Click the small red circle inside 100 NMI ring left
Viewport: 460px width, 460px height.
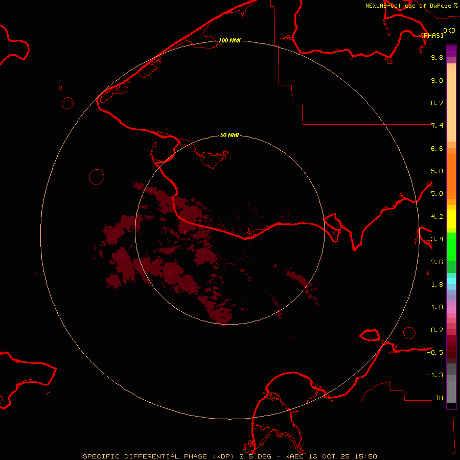pyautogui.click(x=97, y=177)
